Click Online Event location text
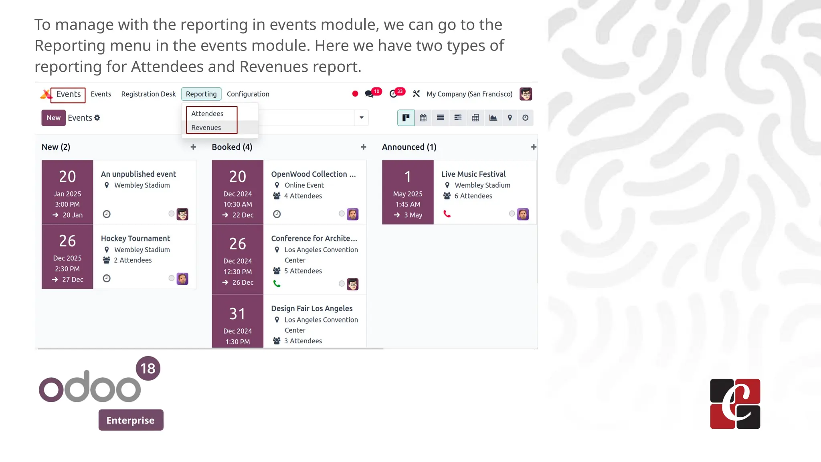 click(304, 185)
